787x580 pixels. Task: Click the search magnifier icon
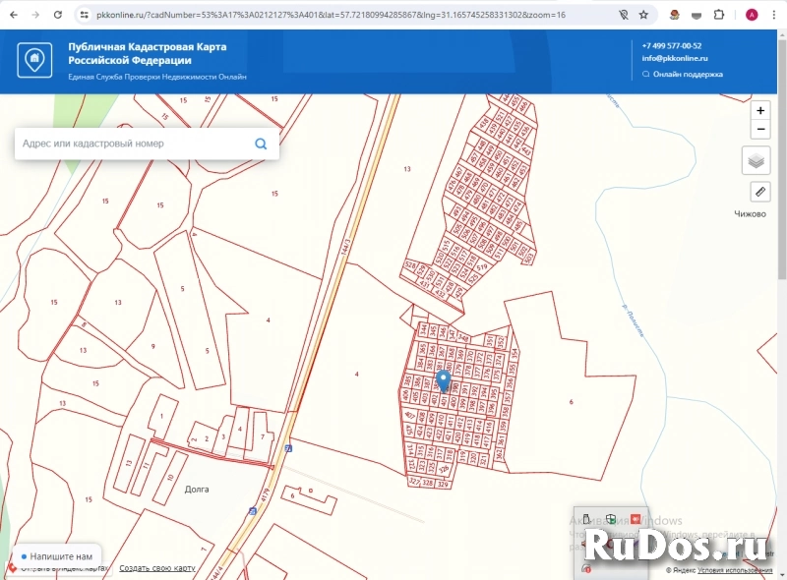pos(261,144)
